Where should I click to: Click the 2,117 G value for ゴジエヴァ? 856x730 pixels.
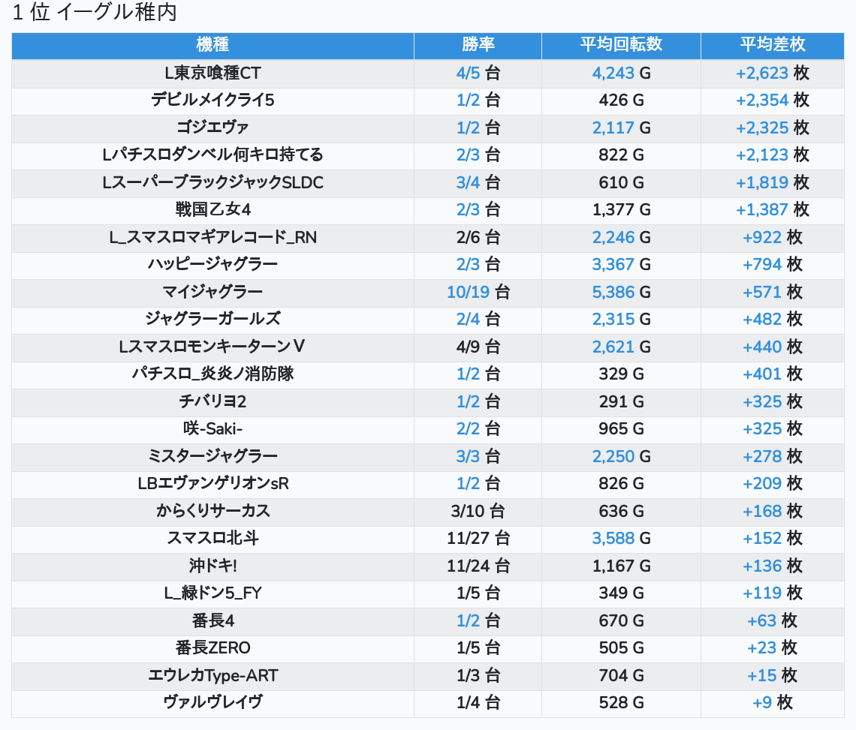click(x=621, y=128)
